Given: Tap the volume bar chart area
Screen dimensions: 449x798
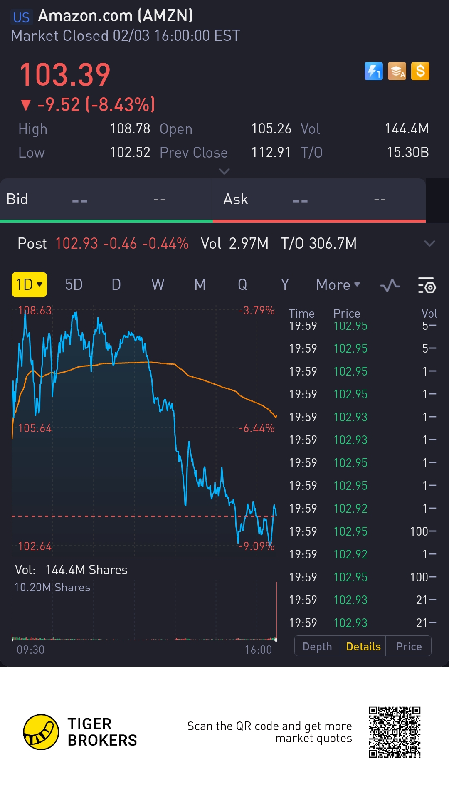Looking at the screenshot, I should point(144,615).
